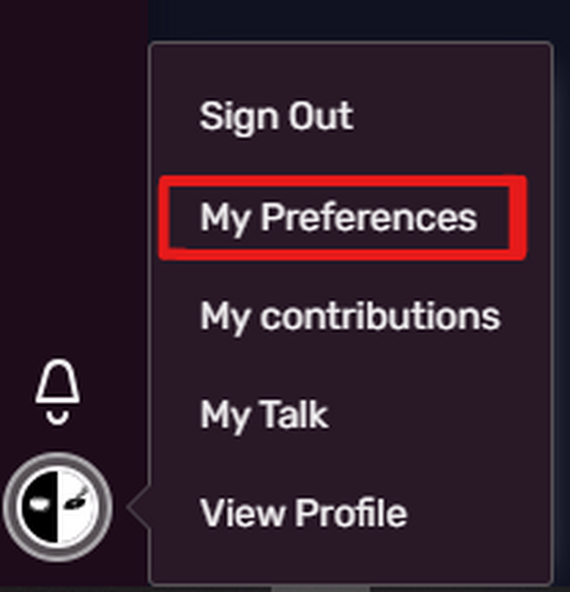Screen dimensions: 570x592
Task: Click the circular avatar to close the menu
Action: pyautogui.click(x=57, y=507)
